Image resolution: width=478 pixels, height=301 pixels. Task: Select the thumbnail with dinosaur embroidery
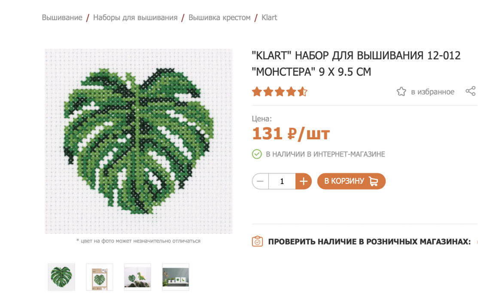137,277
